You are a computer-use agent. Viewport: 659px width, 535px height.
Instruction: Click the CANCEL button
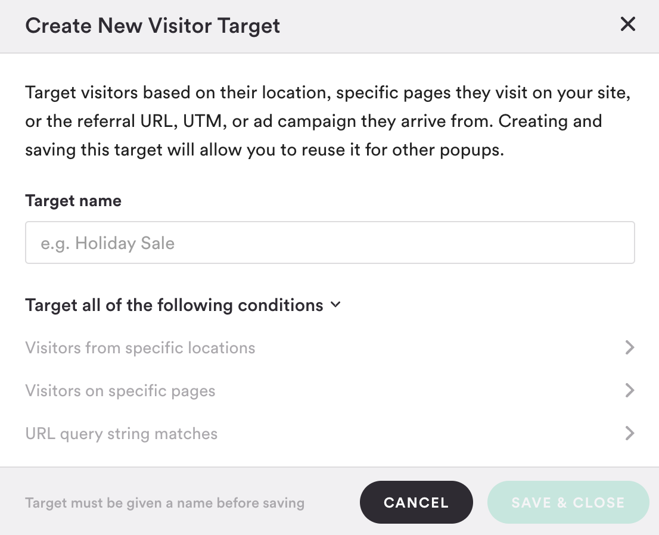[416, 502]
